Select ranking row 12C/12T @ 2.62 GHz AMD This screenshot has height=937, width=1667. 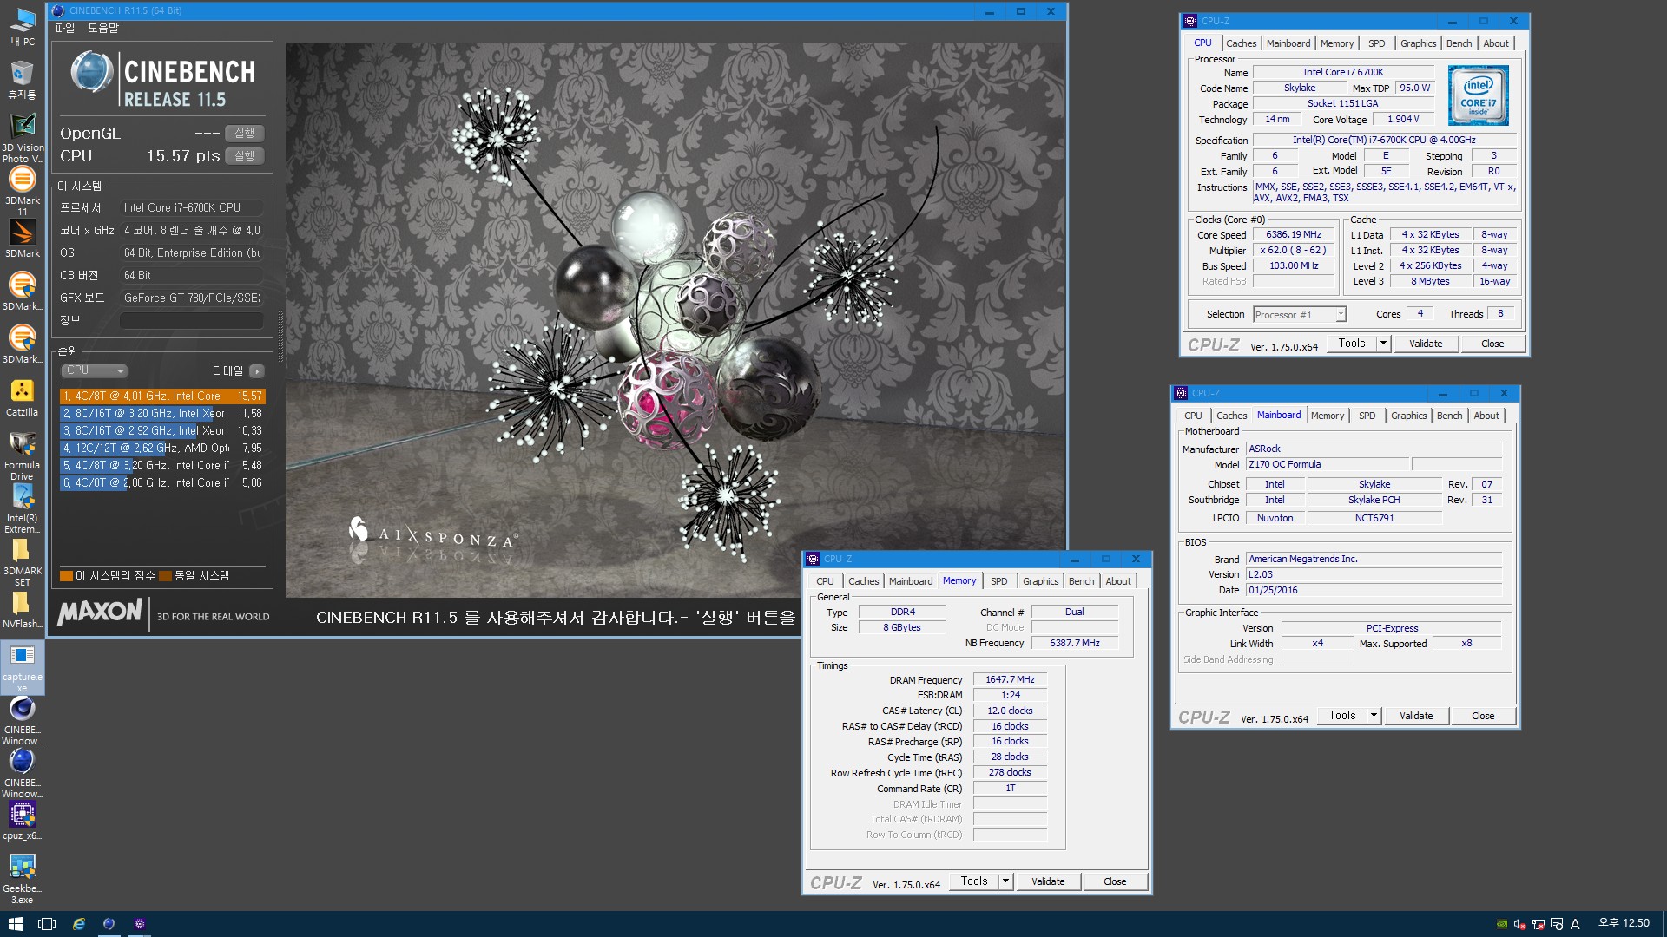[x=162, y=449]
